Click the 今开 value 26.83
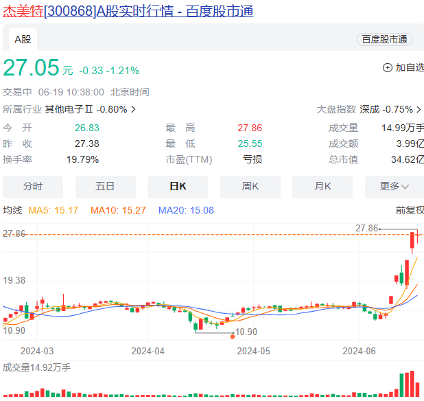The height and width of the screenshot is (401, 424). click(87, 128)
